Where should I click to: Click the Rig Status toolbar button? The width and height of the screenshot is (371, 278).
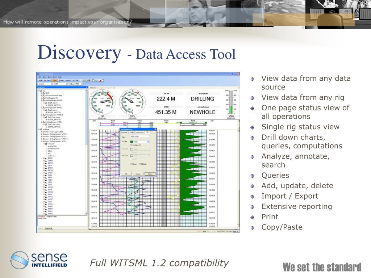coord(47,80)
